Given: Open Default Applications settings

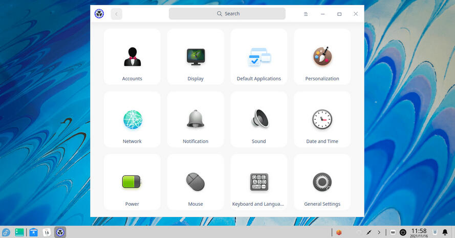Looking at the screenshot, I should (259, 57).
